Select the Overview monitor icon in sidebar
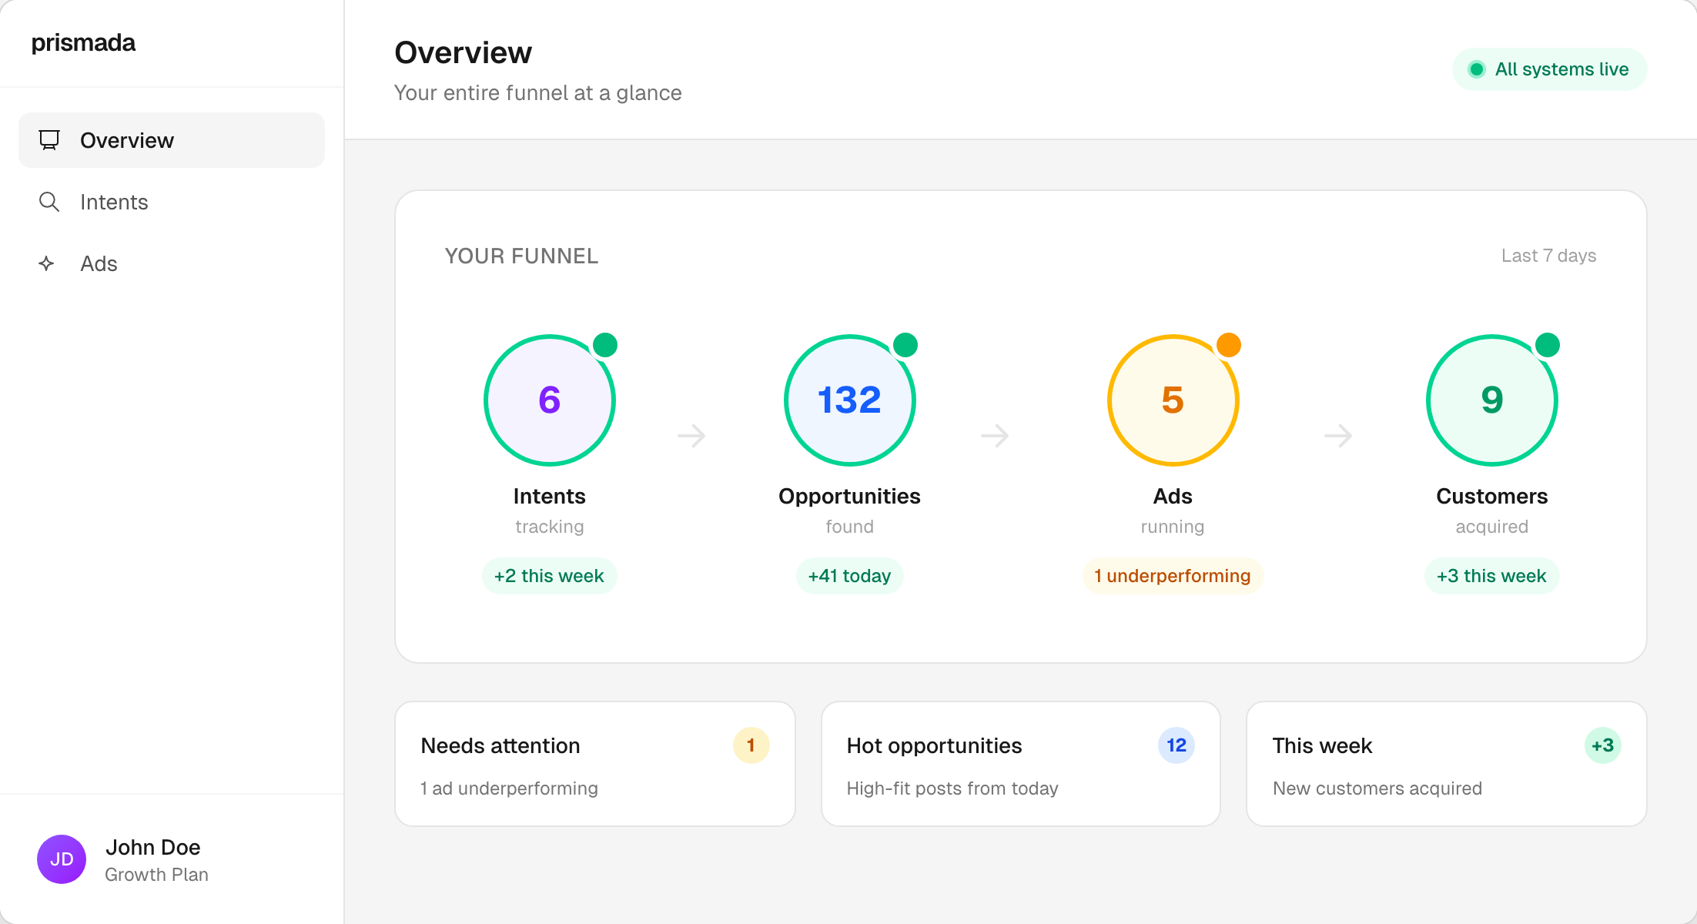Viewport: 1697px width, 924px height. click(x=49, y=140)
